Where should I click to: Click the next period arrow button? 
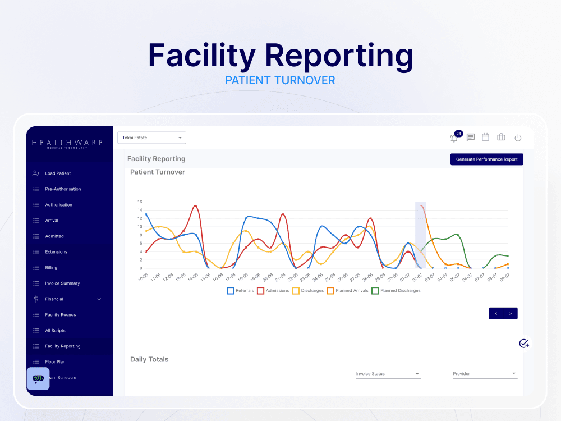tap(511, 314)
